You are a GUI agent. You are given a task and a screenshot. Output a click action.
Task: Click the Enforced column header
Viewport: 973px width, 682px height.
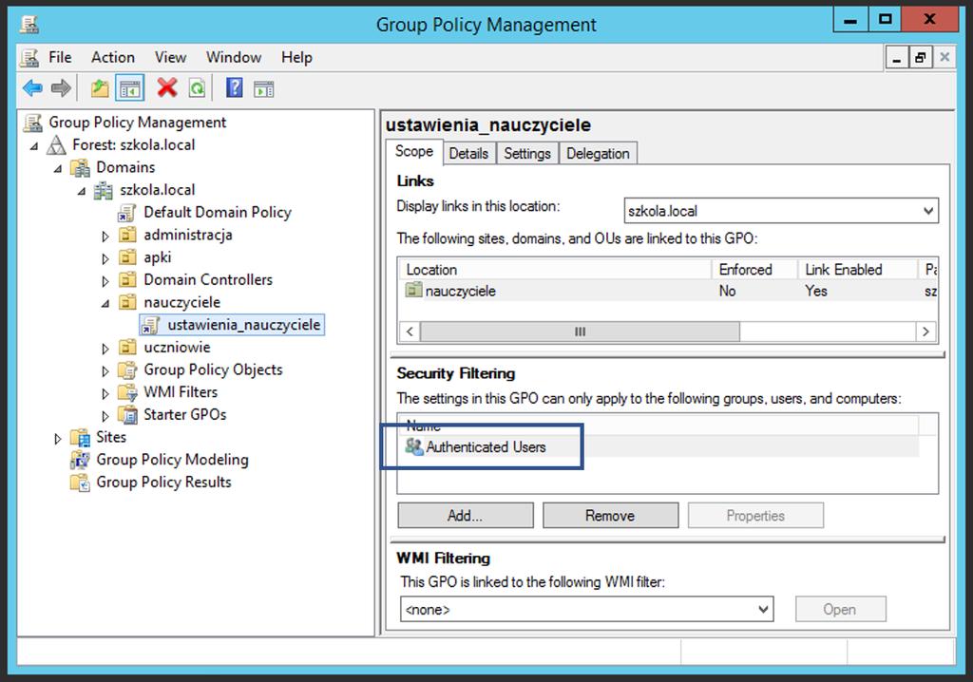tap(754, 270)
